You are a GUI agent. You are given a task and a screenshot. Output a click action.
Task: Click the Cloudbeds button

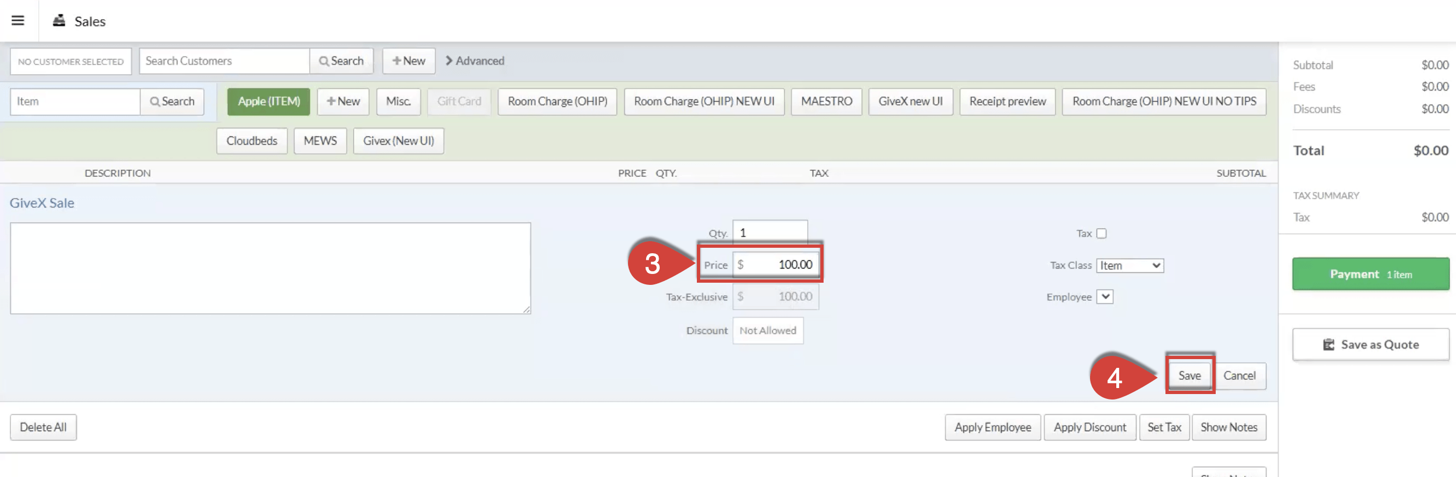point(252,141)
